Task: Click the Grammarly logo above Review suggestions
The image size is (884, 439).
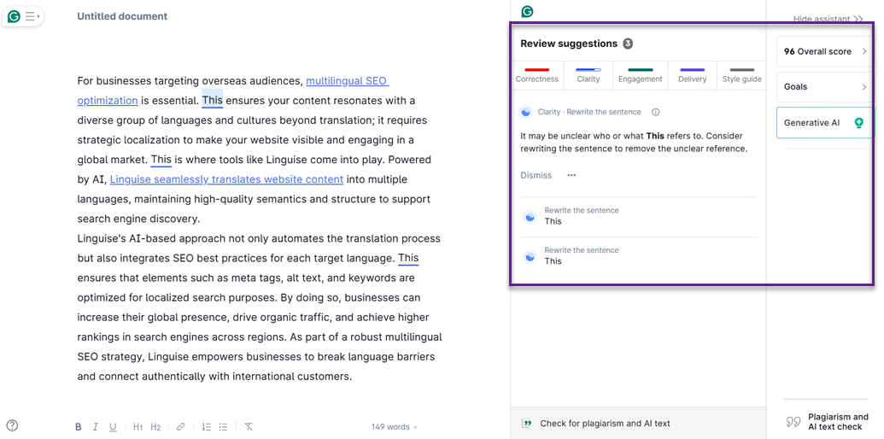Action: point(527,11)
